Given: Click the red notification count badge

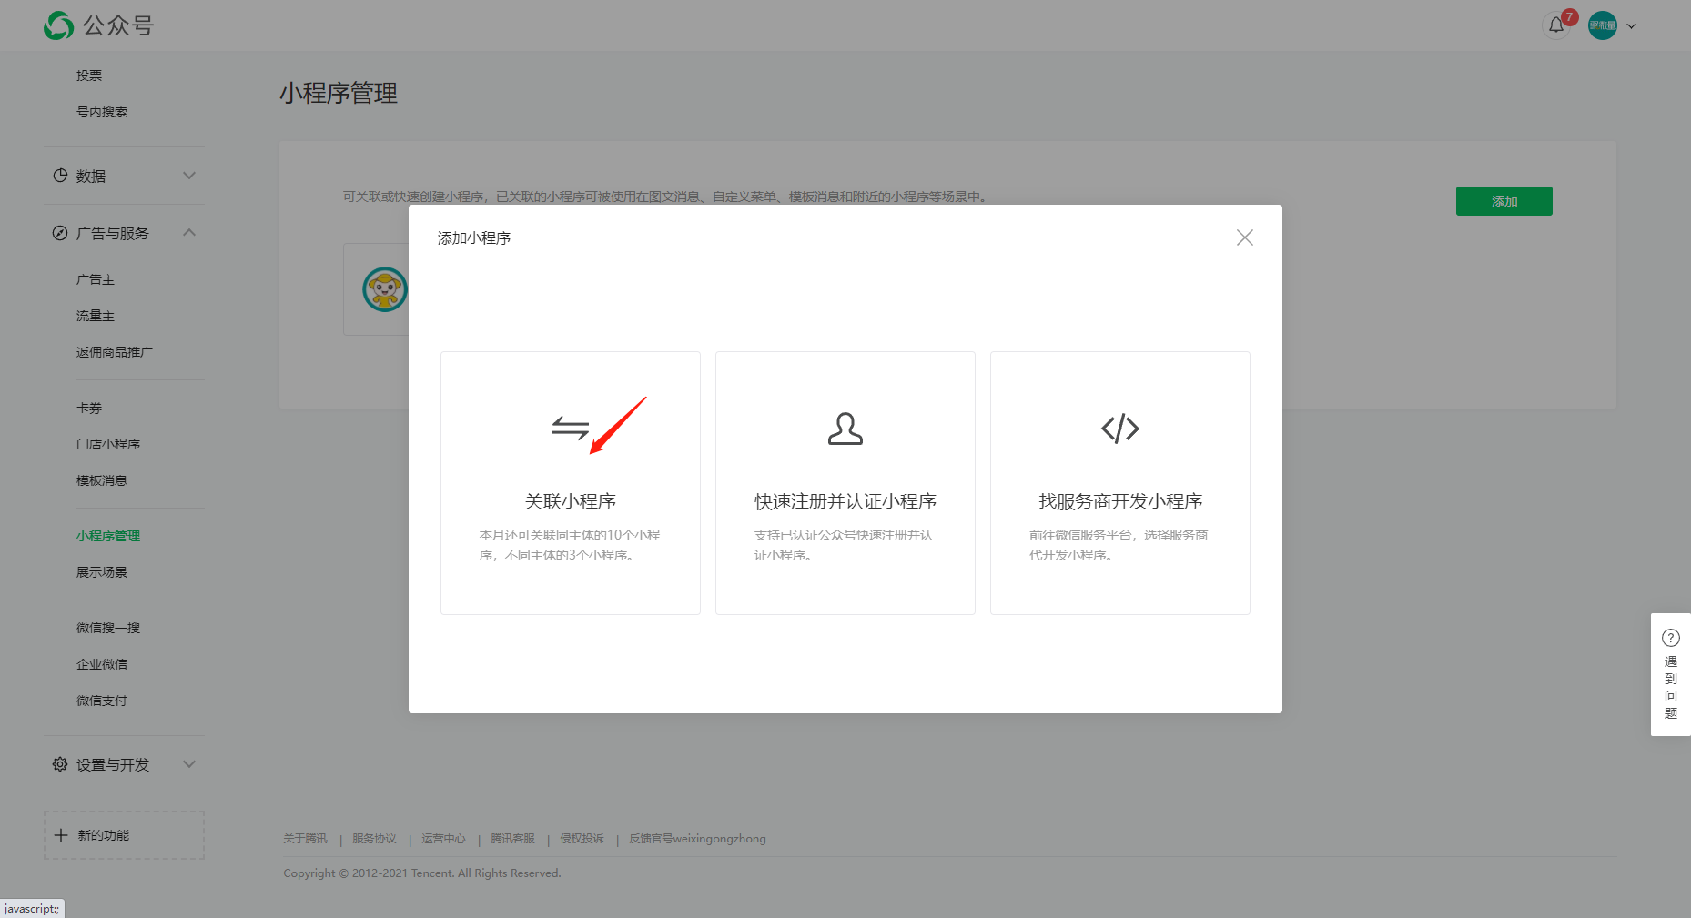Looking at the screenshot, I should coord(1569,17).
